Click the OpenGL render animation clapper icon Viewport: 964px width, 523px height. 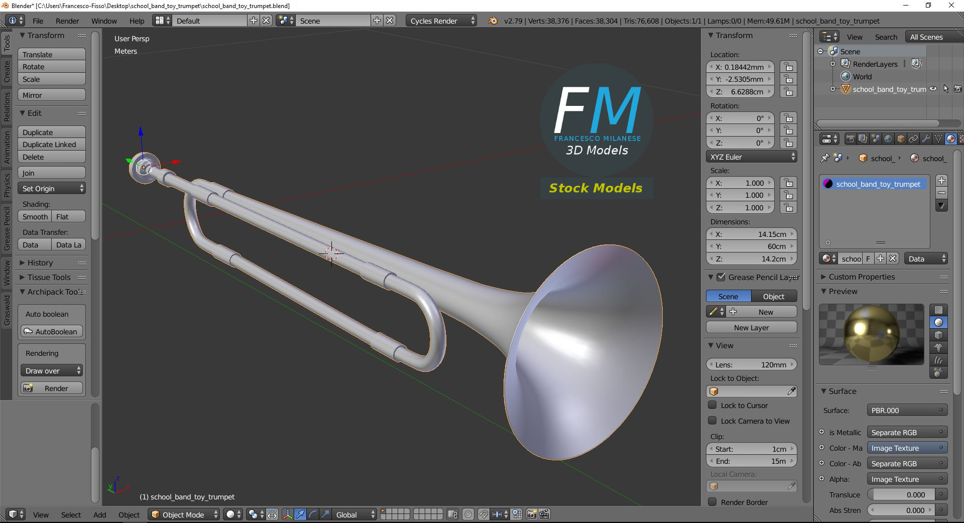544,514
